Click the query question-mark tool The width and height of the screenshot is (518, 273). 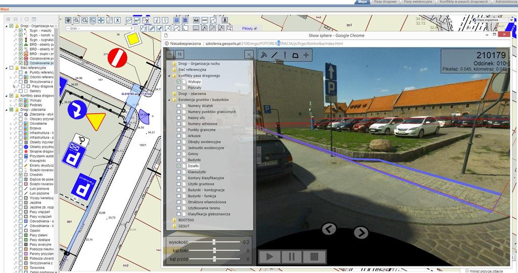[145, 20]
